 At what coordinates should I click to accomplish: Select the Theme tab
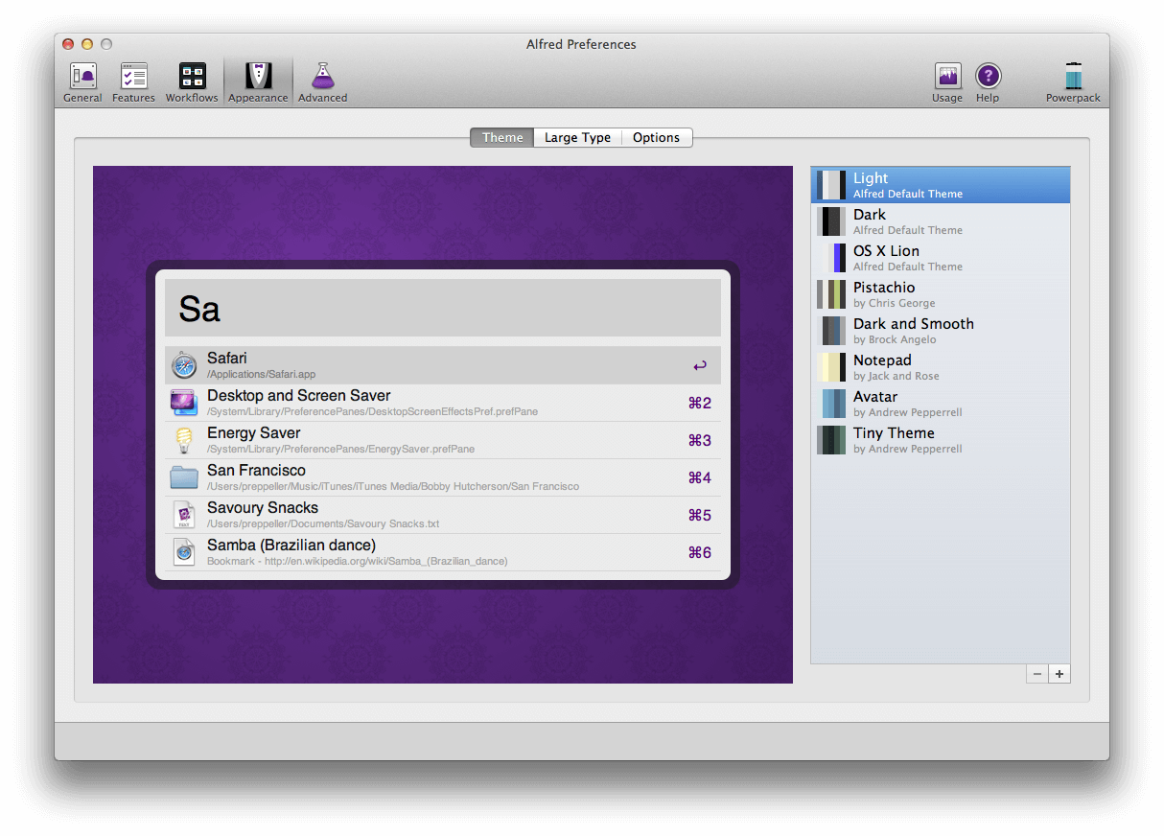501,137
